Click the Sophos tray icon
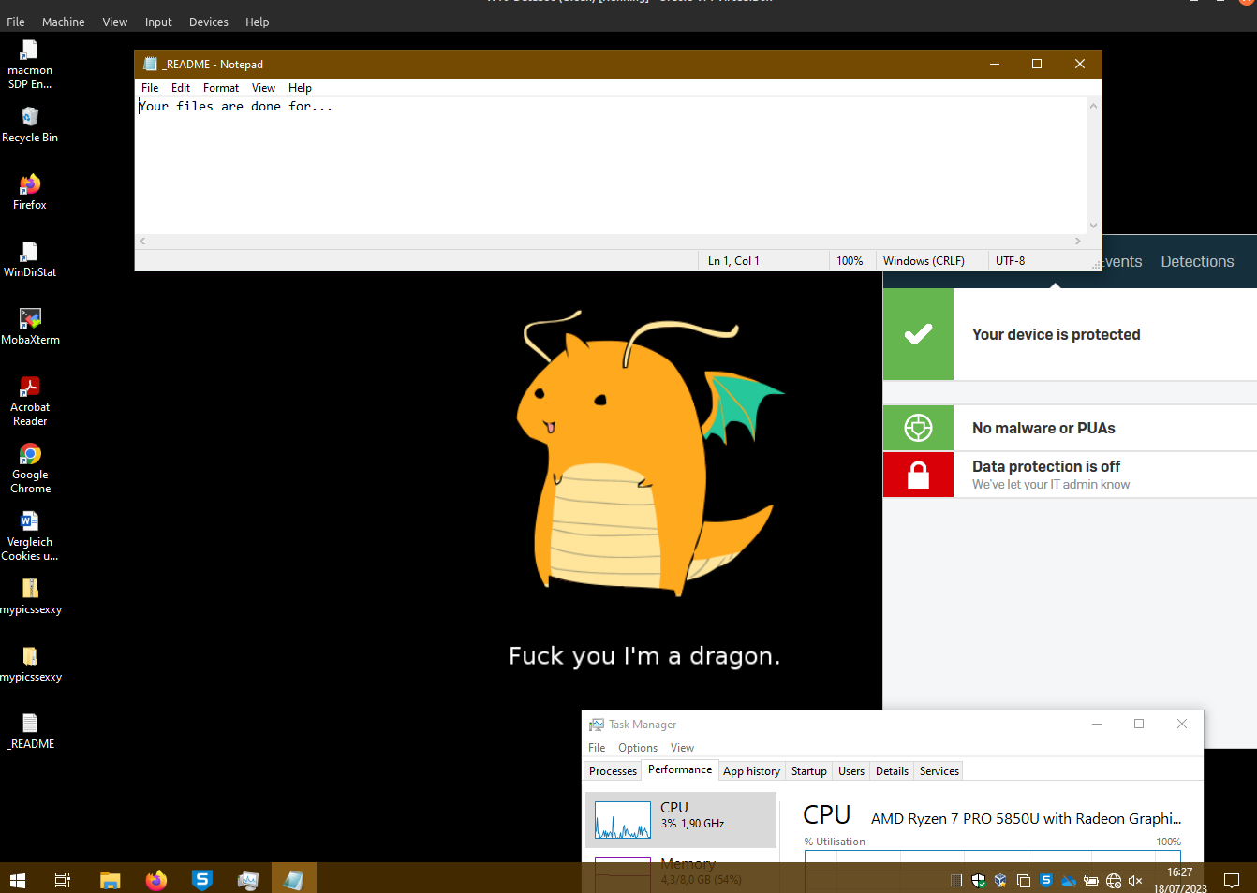Screen dimensions: 1257x893 pyautogui.click(x=1046, y=880)
